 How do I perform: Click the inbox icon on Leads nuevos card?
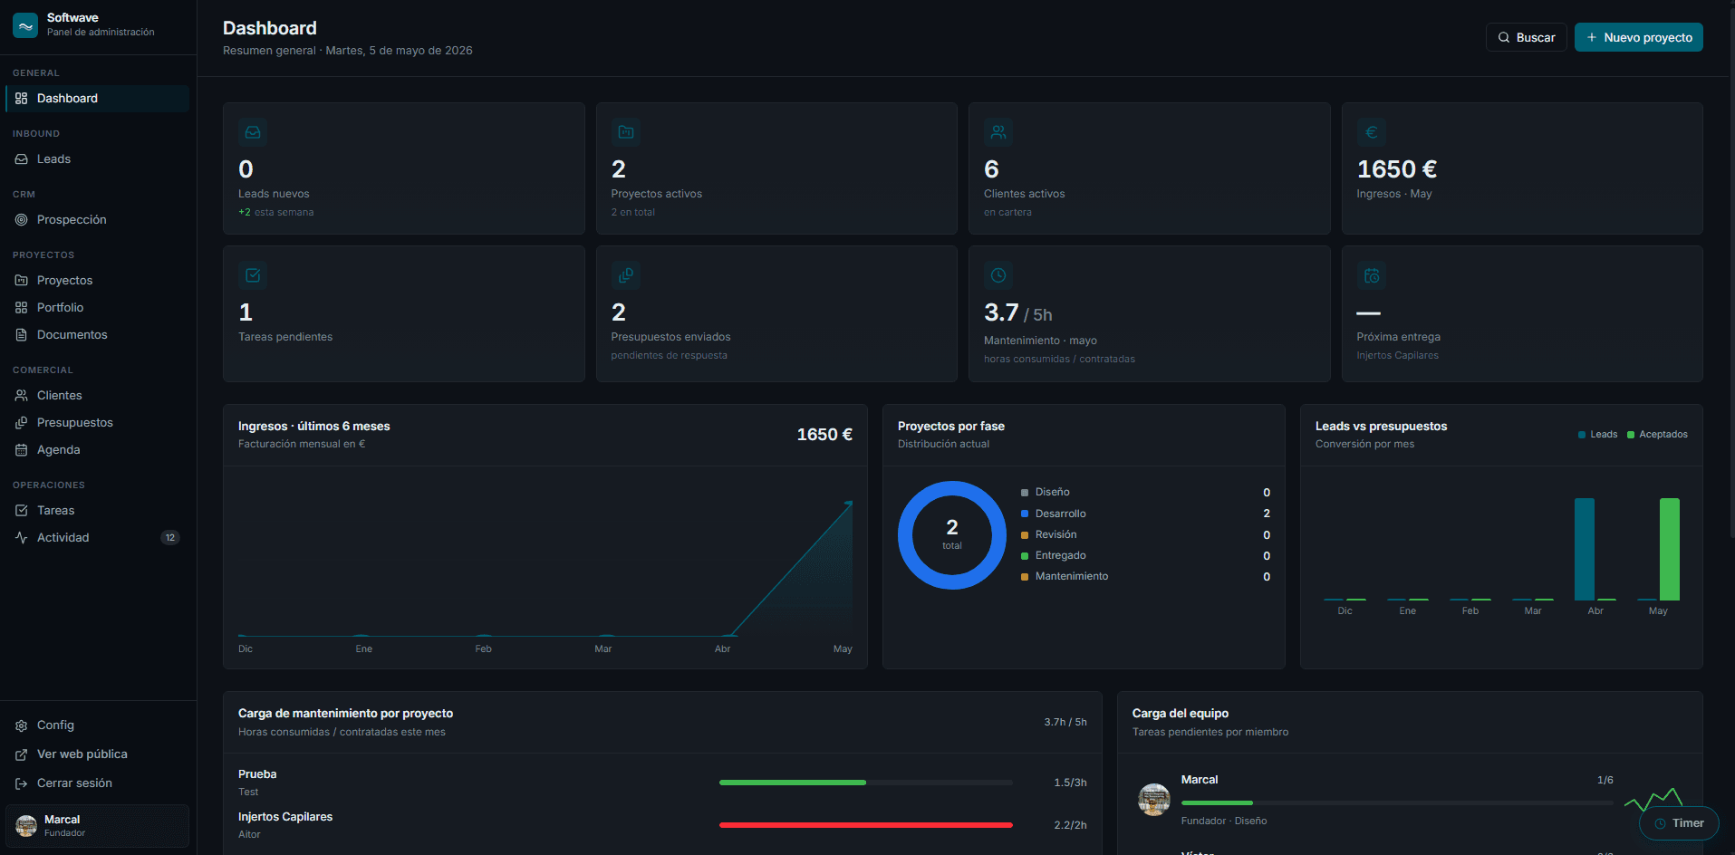pos(253,132)
